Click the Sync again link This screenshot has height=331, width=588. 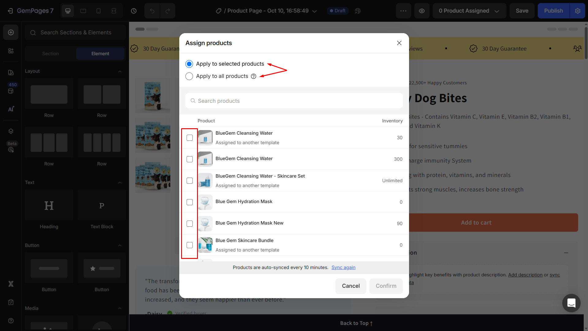[343, 267]
